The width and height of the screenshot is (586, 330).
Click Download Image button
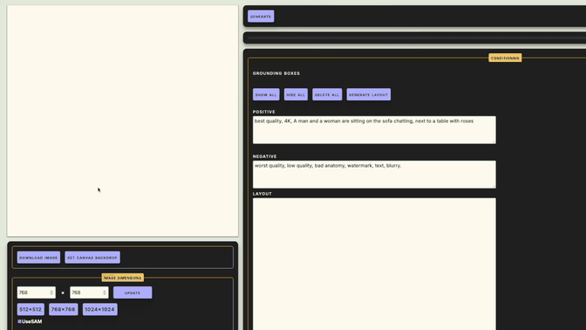coord(38,258)
